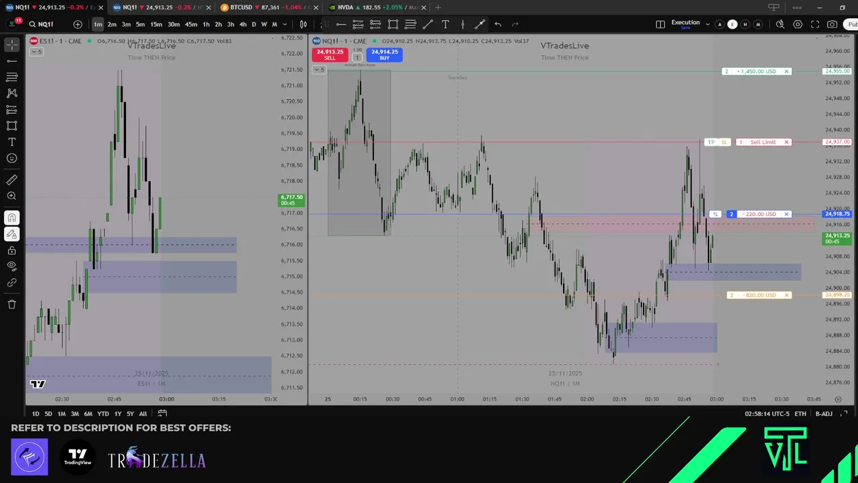Remove drawings with the trash icon

tap(12, 305)
